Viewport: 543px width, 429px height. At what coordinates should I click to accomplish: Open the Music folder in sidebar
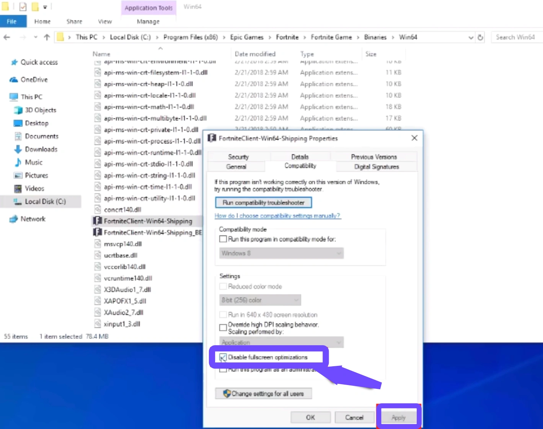(34, 162)
